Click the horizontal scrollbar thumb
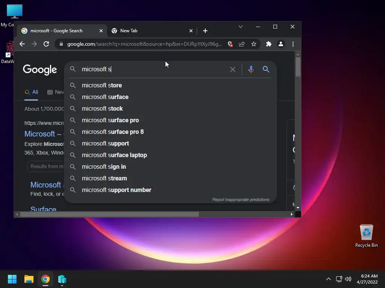 109,214
